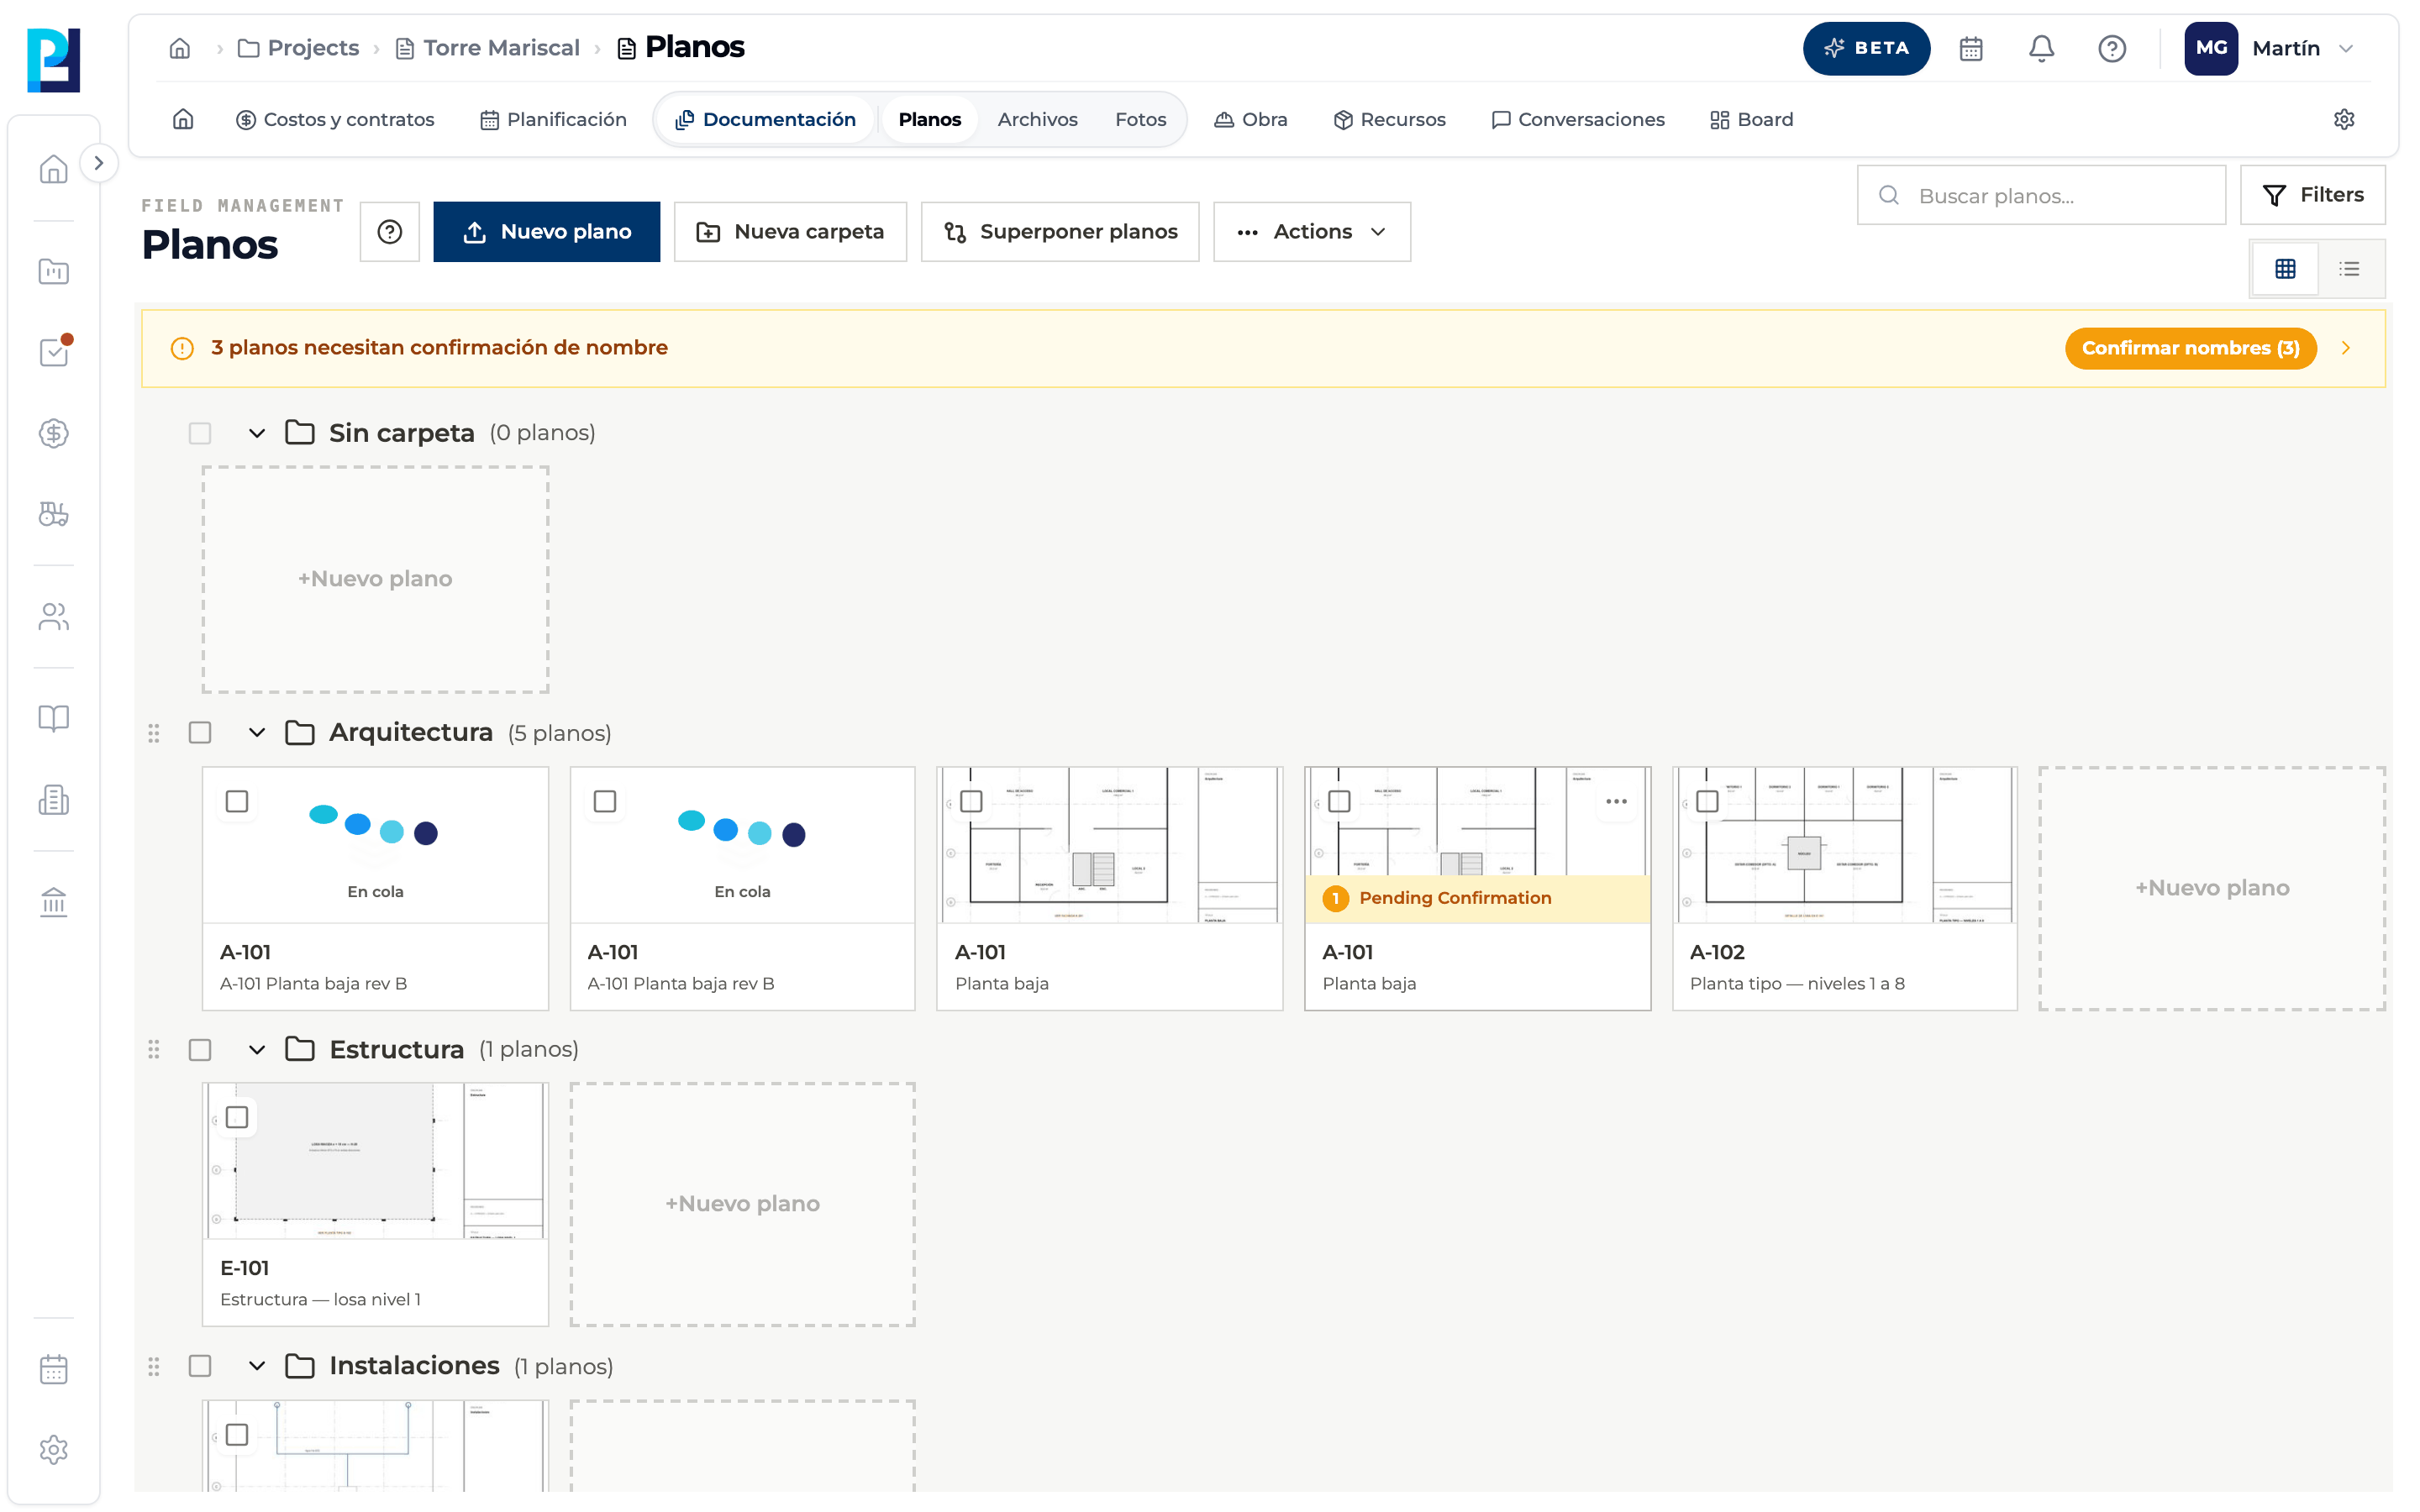Open the Martín user menu
This screenshot has height=1512, width=2420.
coord(2271,48)
